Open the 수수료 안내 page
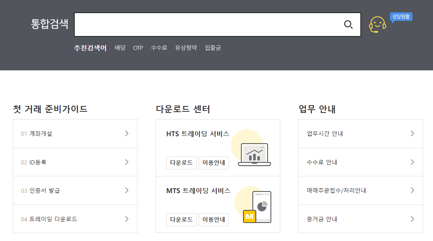The height and width of the screenshot is (241, 433). click(360, 162)
